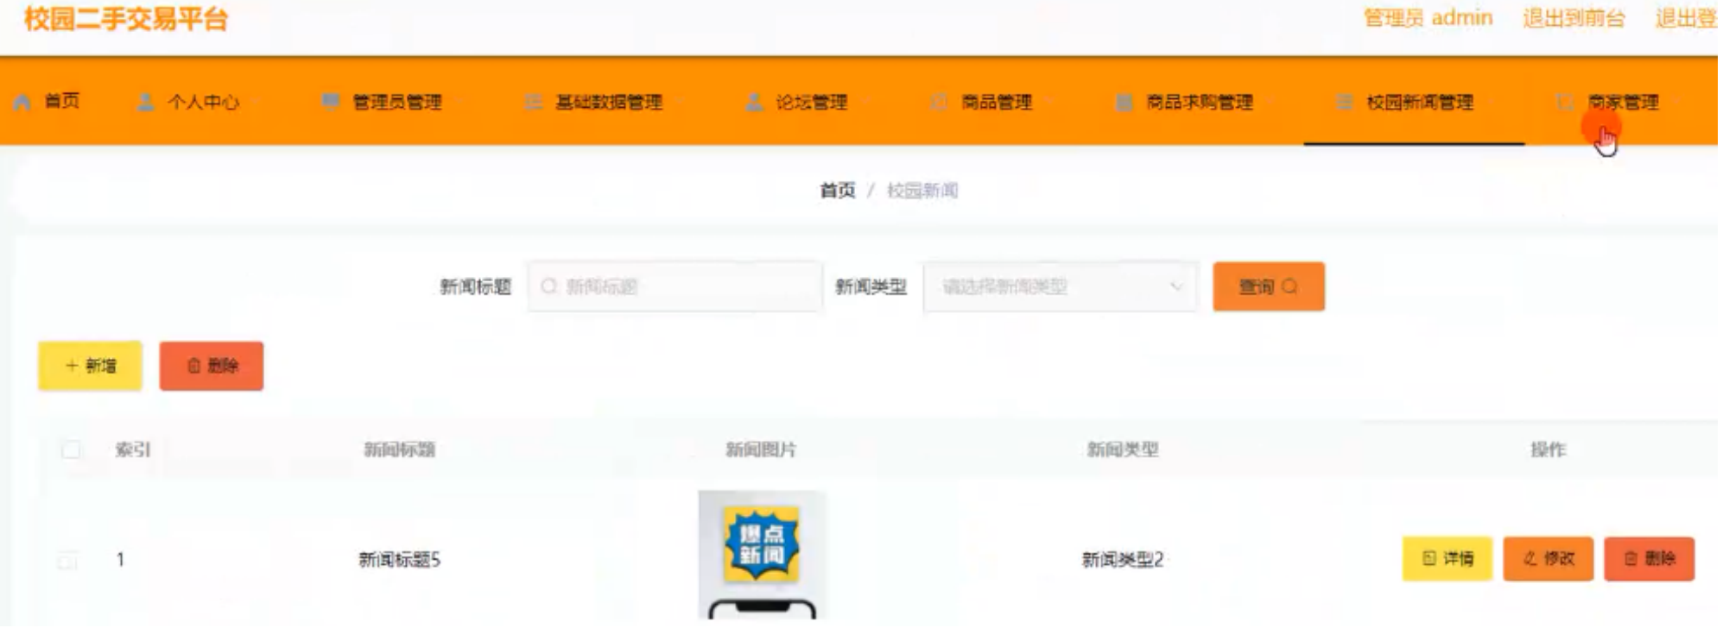Click the icon beside 管理员管理

pyautogui.click(x=330, y=103)
